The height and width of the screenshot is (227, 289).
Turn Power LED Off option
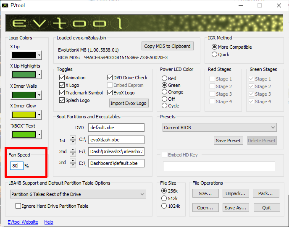168,99
